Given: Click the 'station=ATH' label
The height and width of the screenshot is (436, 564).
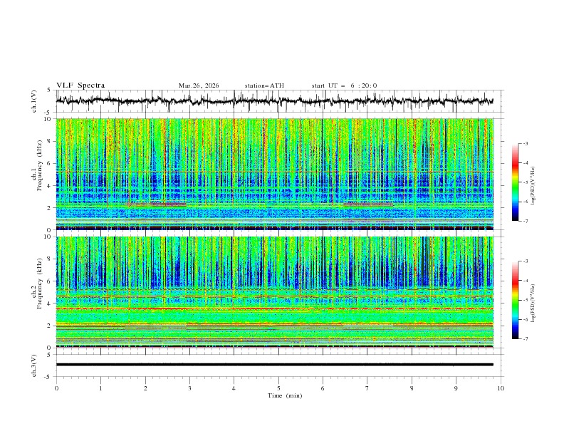Looking at the screenshot, I should pyautogui.click(x=264, y=85).
